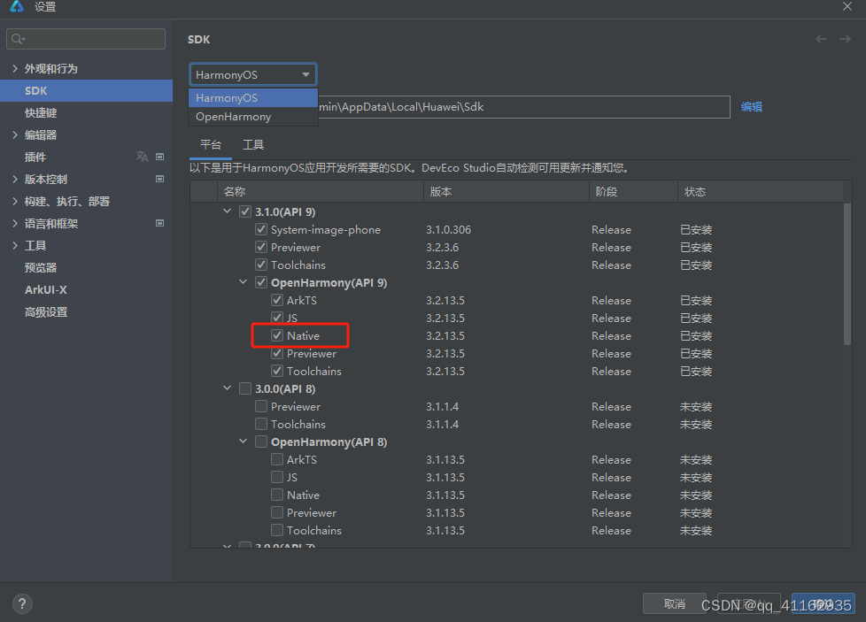
Task: Check the OpenHarmony(API 8) checkbox
Action: 261,442
